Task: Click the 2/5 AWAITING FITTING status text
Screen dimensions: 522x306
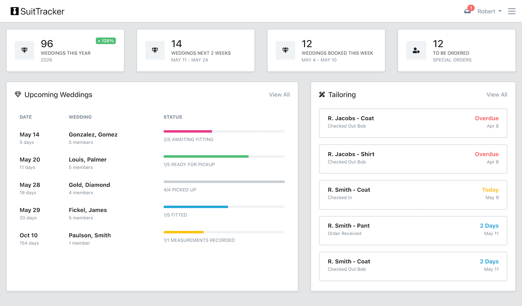Action: (189, 139)
